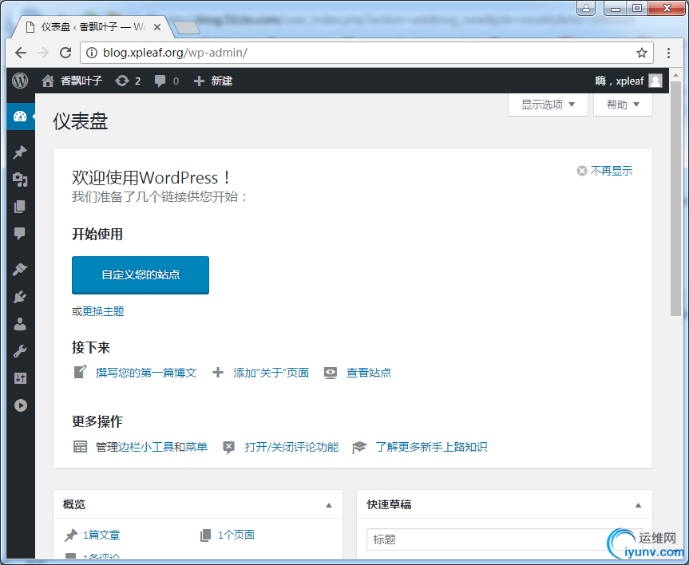The image size is (689, 565).
Task: Click 添加"关于"页面 link
Action: (271, 373)
